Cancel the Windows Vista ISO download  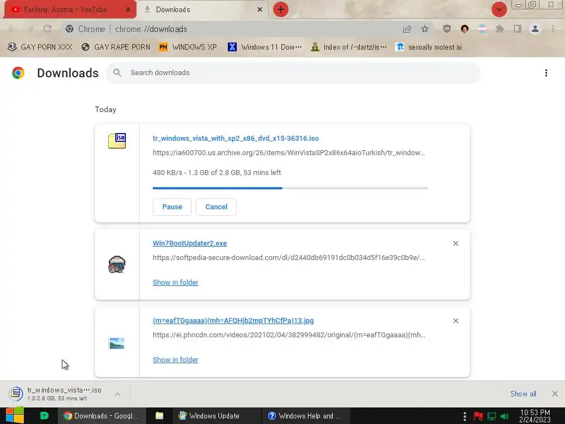coord(216,207)
